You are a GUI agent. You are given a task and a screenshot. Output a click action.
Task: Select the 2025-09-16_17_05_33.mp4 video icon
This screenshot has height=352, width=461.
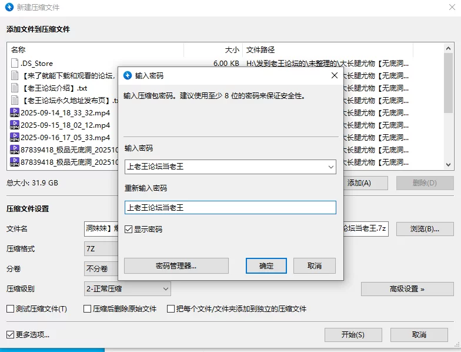coord(15,137)
